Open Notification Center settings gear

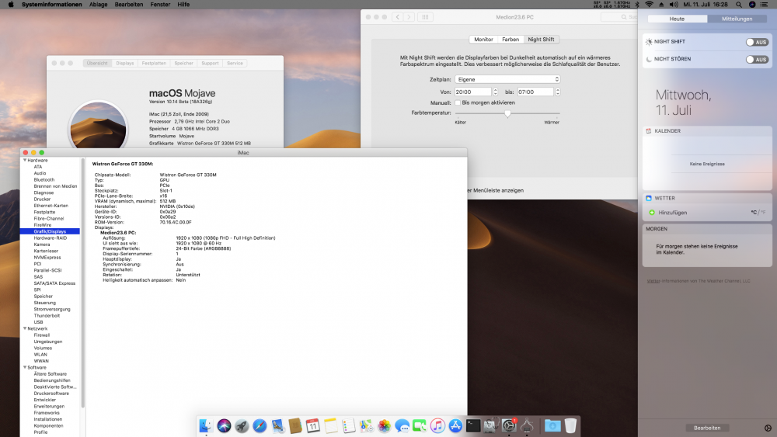[x=768, y=428]
